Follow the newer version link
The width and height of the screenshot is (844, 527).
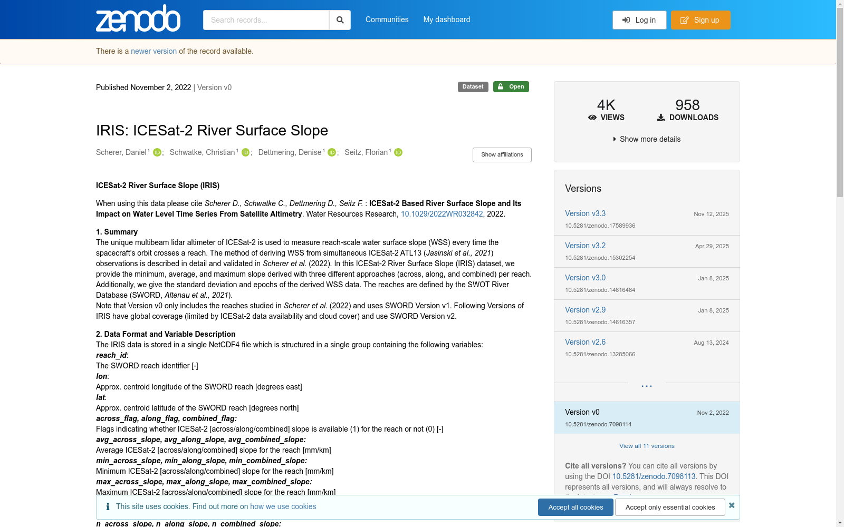point(154,51)
